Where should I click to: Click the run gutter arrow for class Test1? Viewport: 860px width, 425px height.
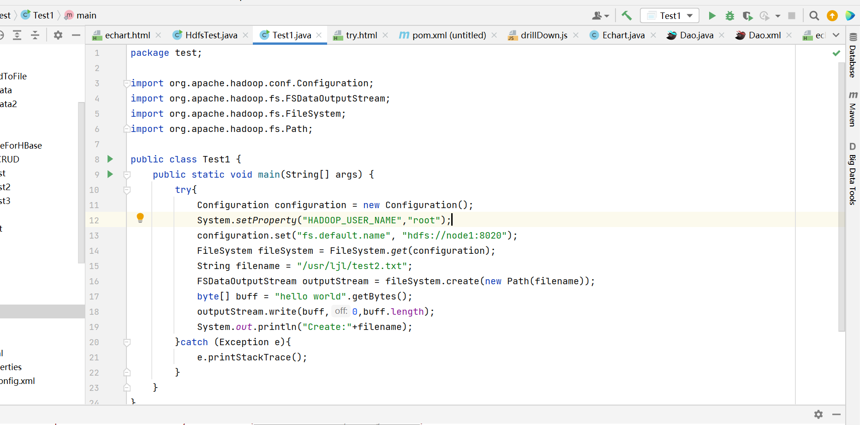110,159
